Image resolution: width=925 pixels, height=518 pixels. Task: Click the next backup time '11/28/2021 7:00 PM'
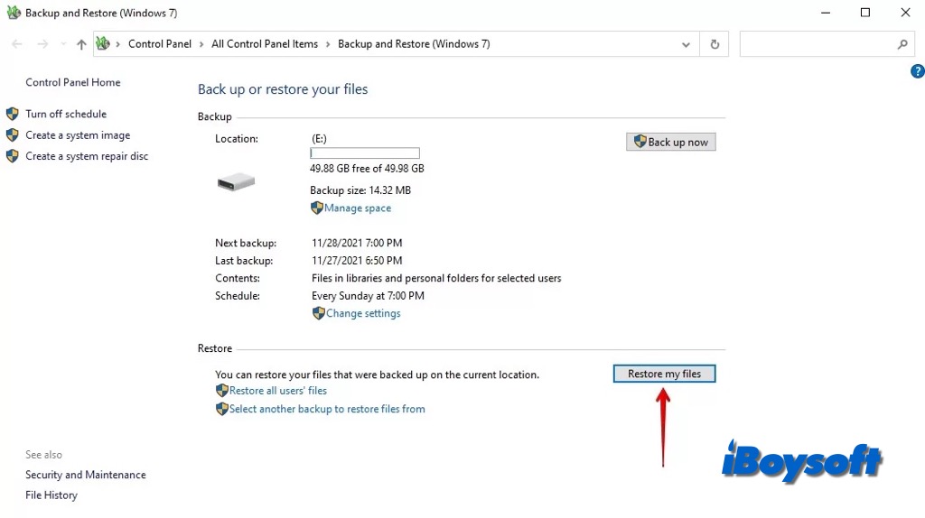(x=357, y=243)
